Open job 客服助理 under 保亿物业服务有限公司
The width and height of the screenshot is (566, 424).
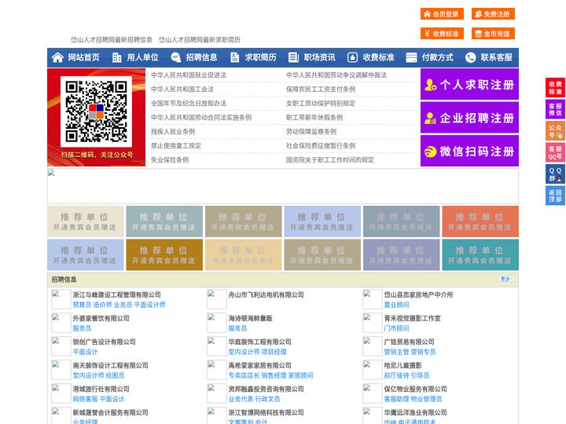[396, 399]
